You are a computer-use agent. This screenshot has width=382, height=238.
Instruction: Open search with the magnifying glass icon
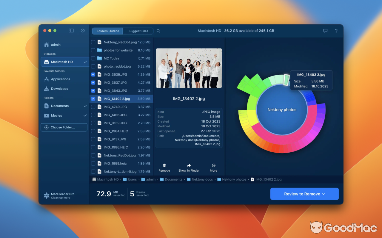[x=158, y=31]
